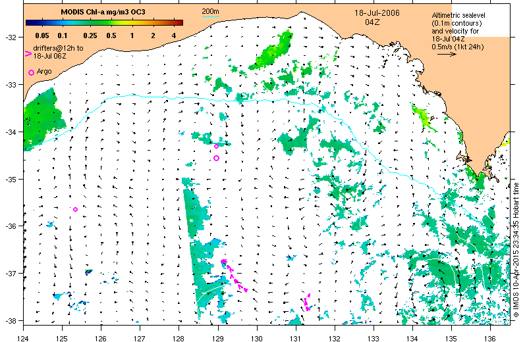Click the larger Argo marker near 129E 34.5S
Viewport: 527px width, 342px height.
point(217,158)
